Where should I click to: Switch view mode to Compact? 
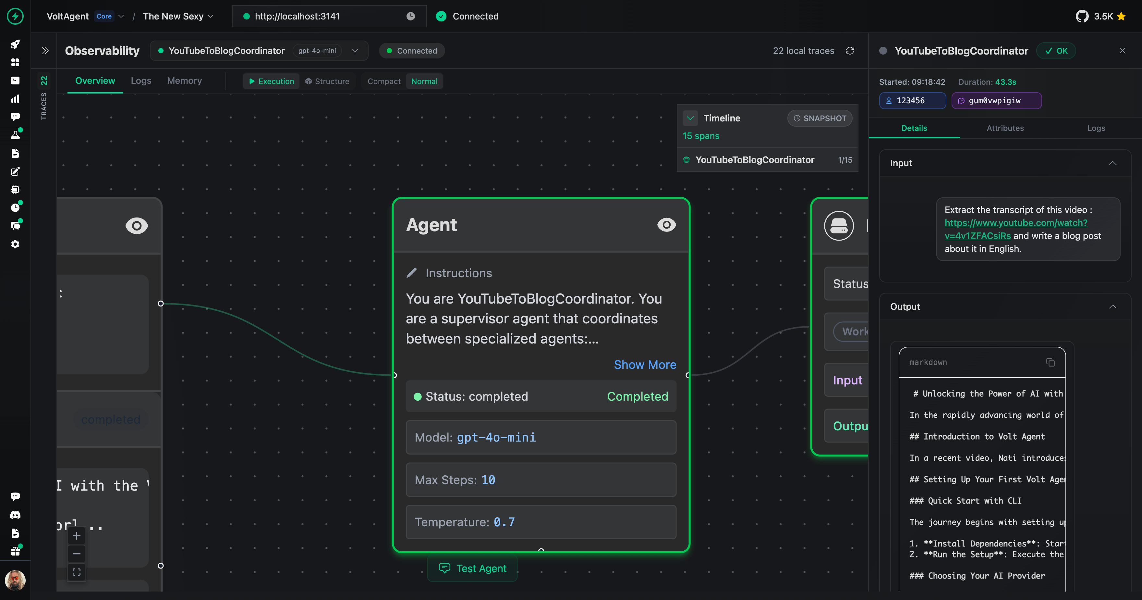click(x=383, y=82)
